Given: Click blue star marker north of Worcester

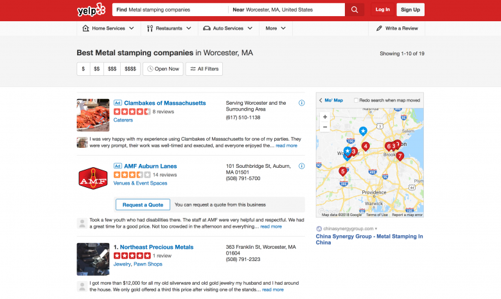Looking at the screenshot, I should point(363,131).
